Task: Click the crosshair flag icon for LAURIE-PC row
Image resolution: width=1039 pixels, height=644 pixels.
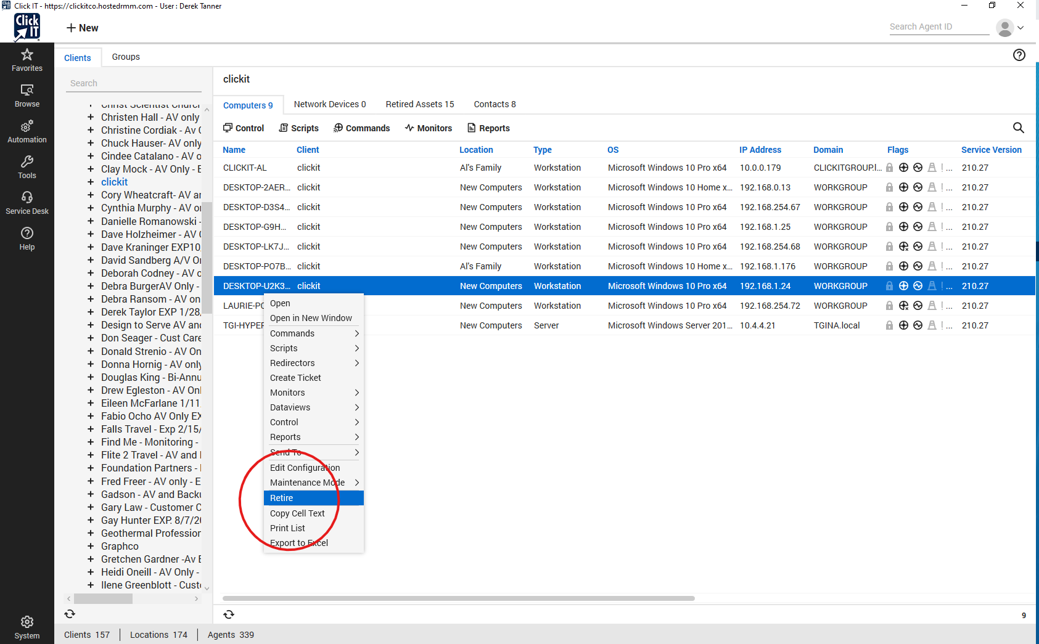Action: pyautogui.click(x=903, y=306)
